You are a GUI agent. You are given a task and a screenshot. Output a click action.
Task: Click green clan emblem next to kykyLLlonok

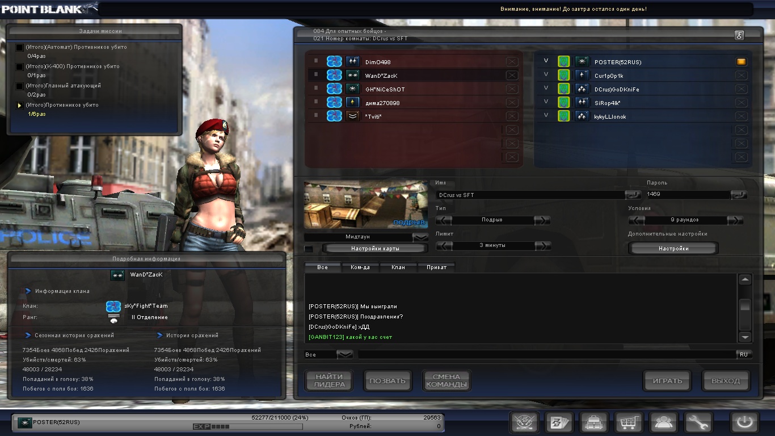tap(563, 116)
